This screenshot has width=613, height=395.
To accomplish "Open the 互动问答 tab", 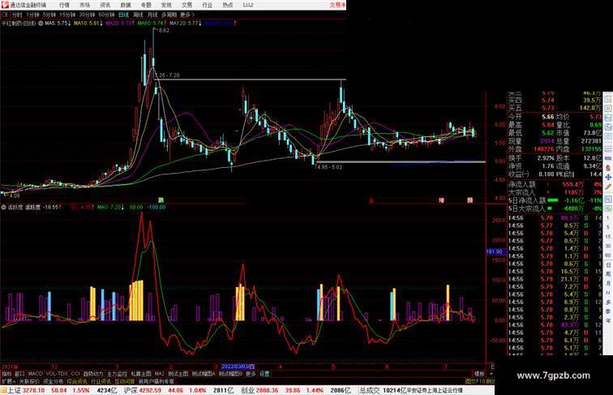I will [125, 381].
